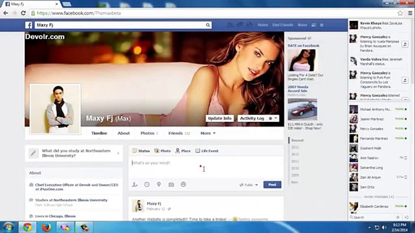Viewport: 415px width, 233px height.
Task: Click the blue Post button
Action: pyautogui.click(x=272, y=184)
